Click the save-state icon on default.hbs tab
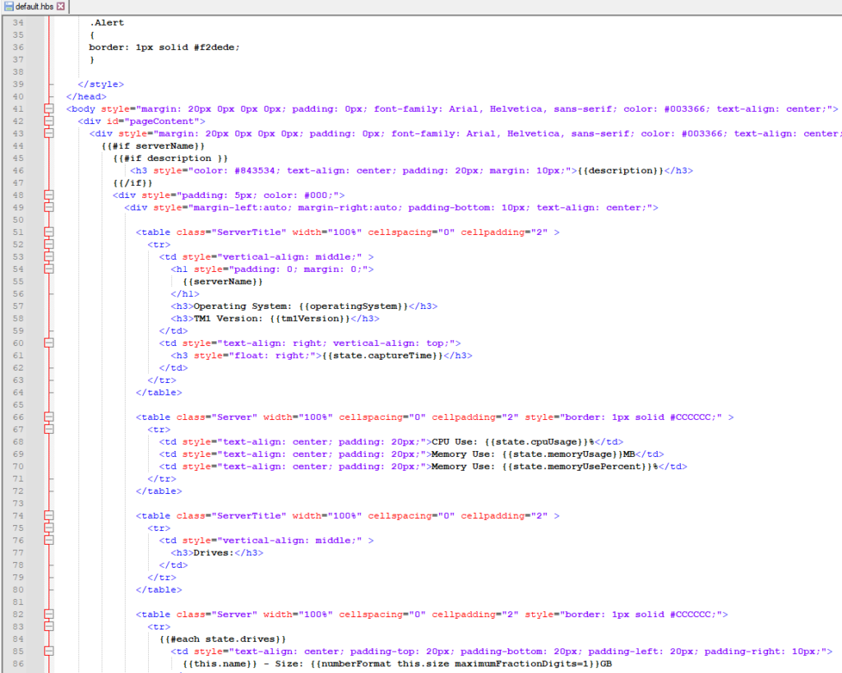842x673 pixels. coord(8,7)
